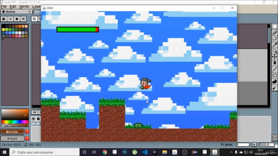
Task: Select the Blur tool in Aseprite
Action: point(275,88)
